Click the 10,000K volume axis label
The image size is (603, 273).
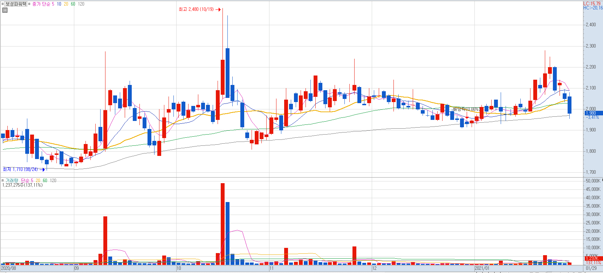pos(593,248)
